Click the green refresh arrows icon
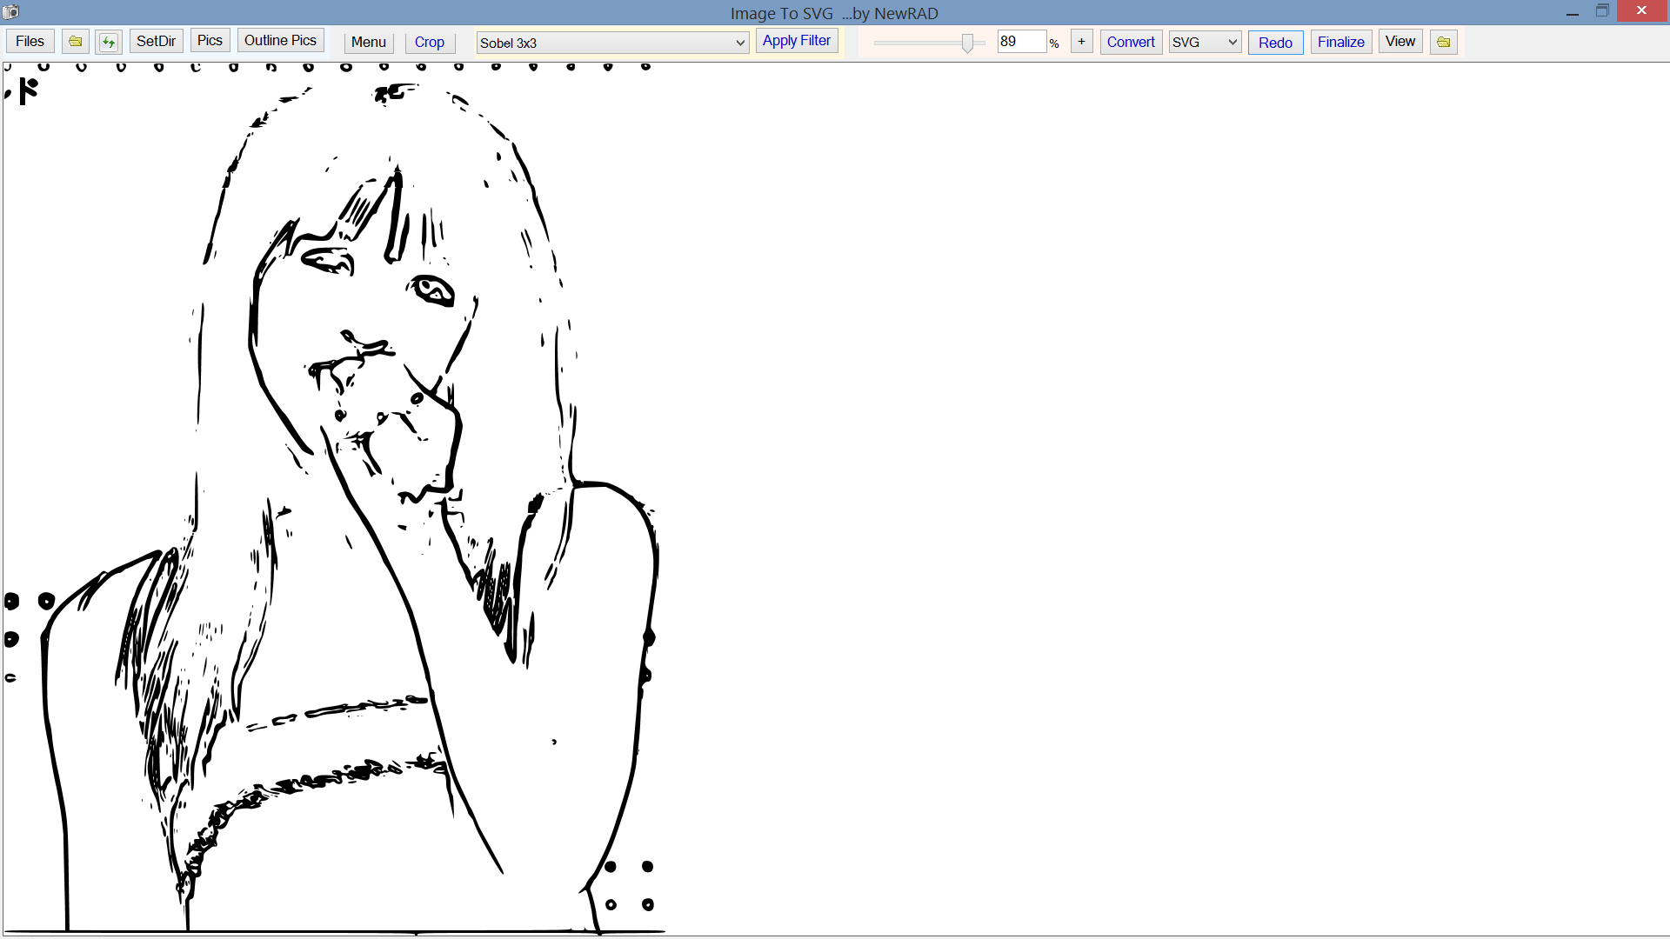Viewport: 1670px width, 939px height. pos(109,42)
